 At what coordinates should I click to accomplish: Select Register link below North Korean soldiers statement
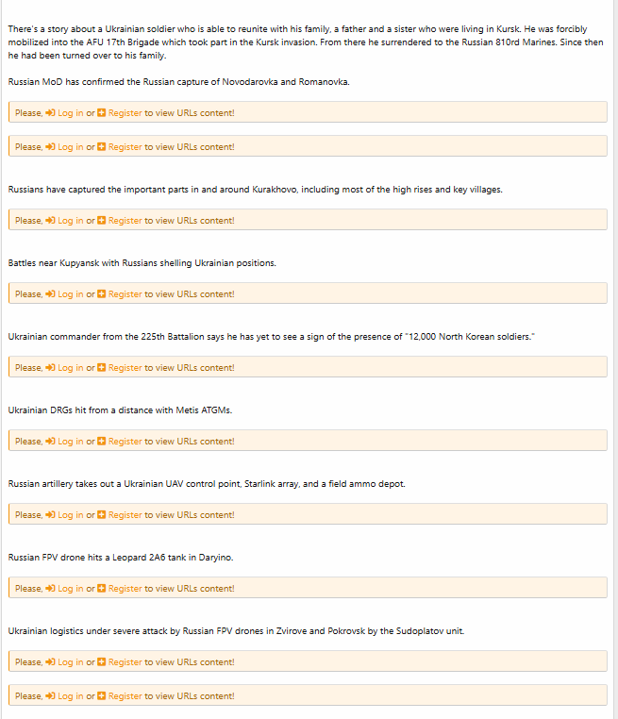click(125, 368)
